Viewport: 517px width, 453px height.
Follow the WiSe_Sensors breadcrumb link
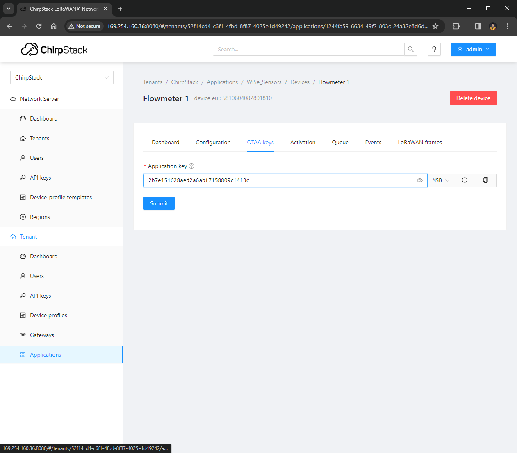264,82
